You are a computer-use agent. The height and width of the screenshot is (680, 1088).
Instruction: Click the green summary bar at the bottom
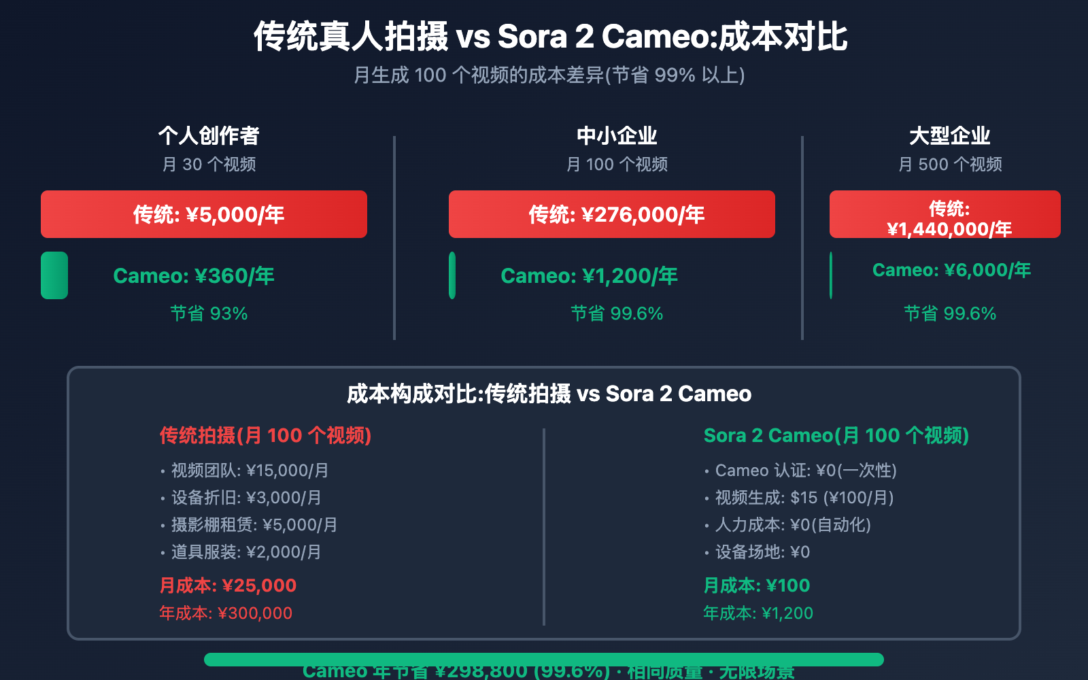544,660
